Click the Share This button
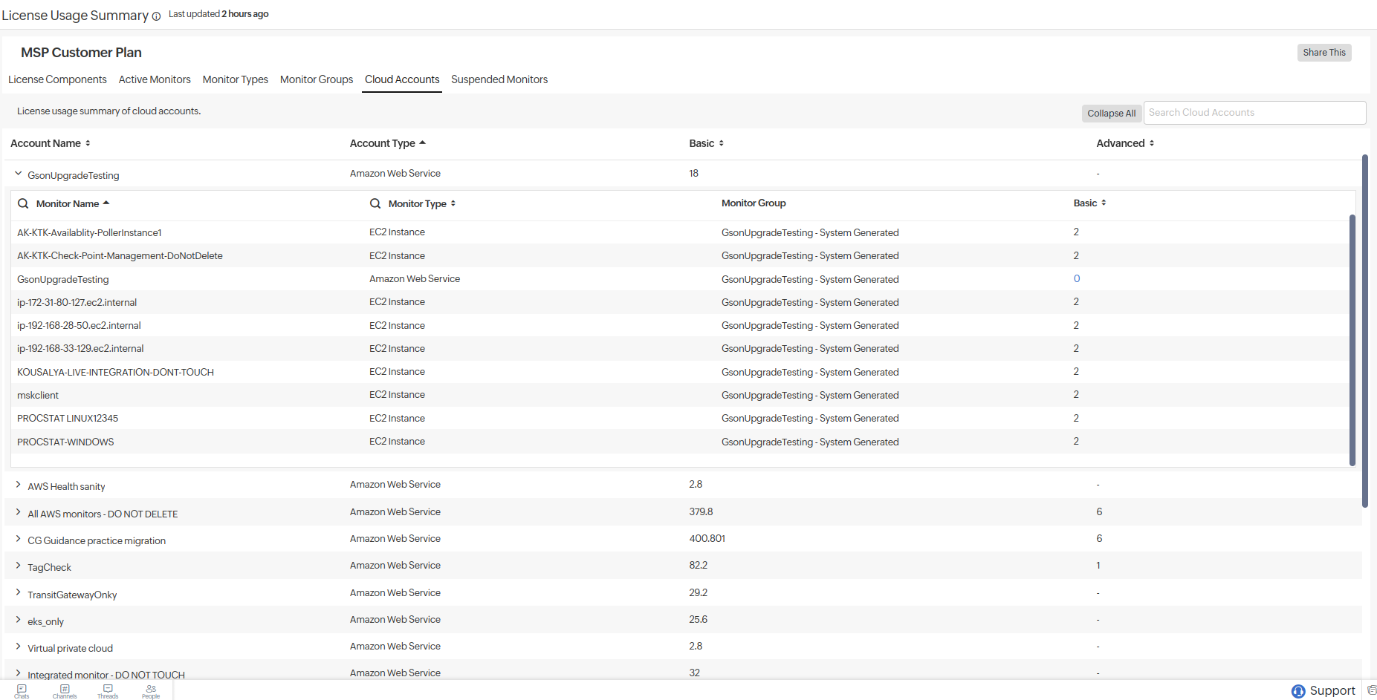The width and height of the screenshot is (1377, 700). tap(1323, 53)
